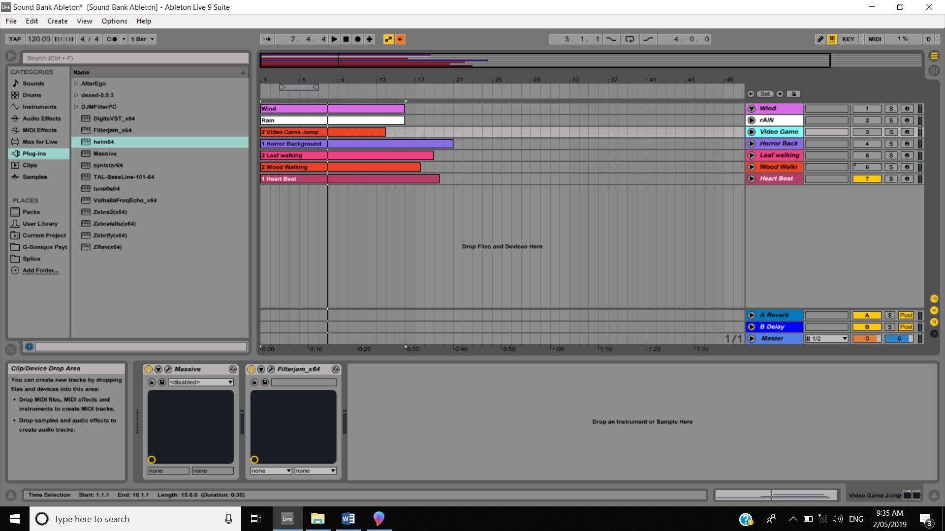Open the Create menu
The image size is (945, 531).
[x=57, y=21]
